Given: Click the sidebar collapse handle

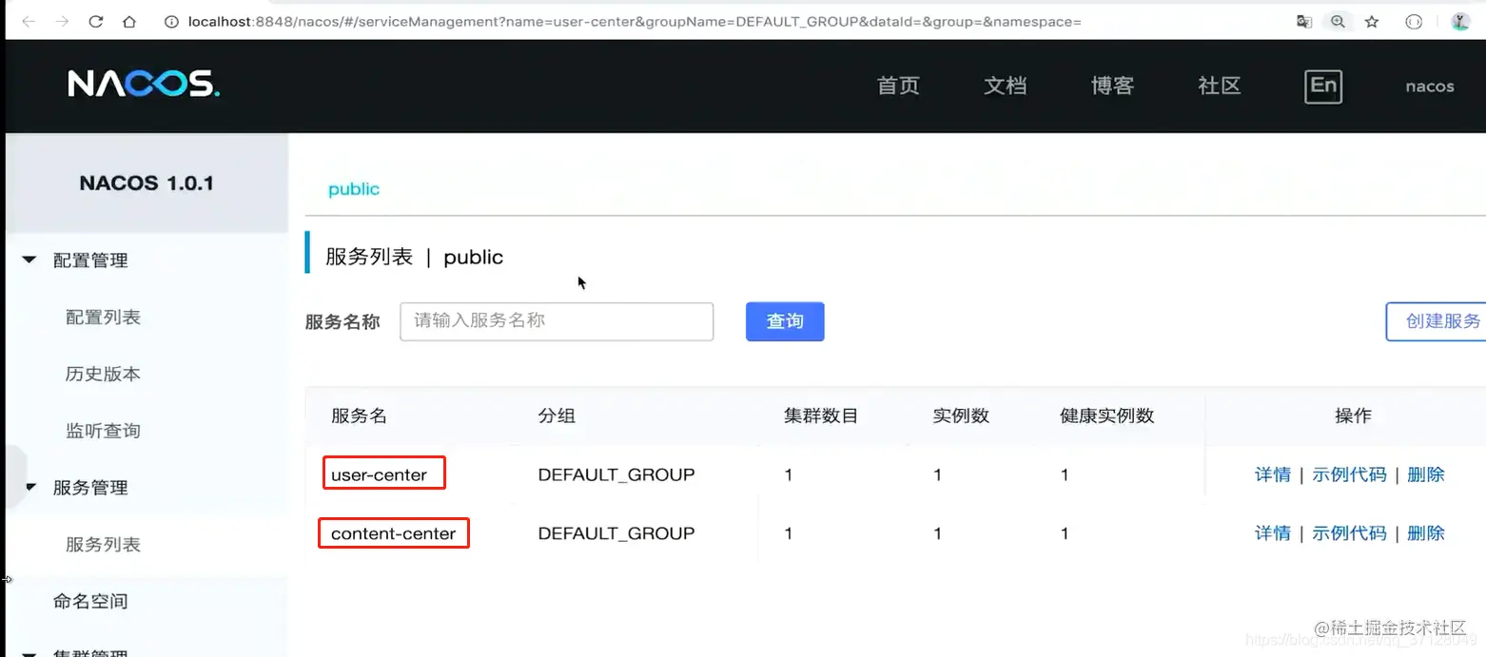Looking at the screenshot, I should pos(16,477).
